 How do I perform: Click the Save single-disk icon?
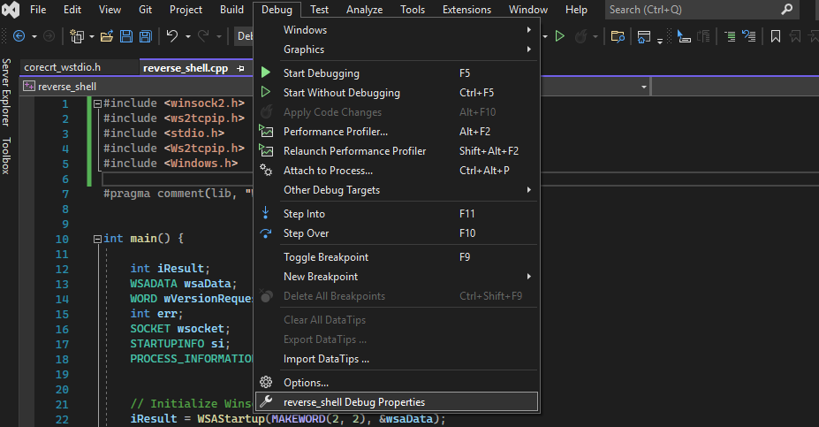125,36
